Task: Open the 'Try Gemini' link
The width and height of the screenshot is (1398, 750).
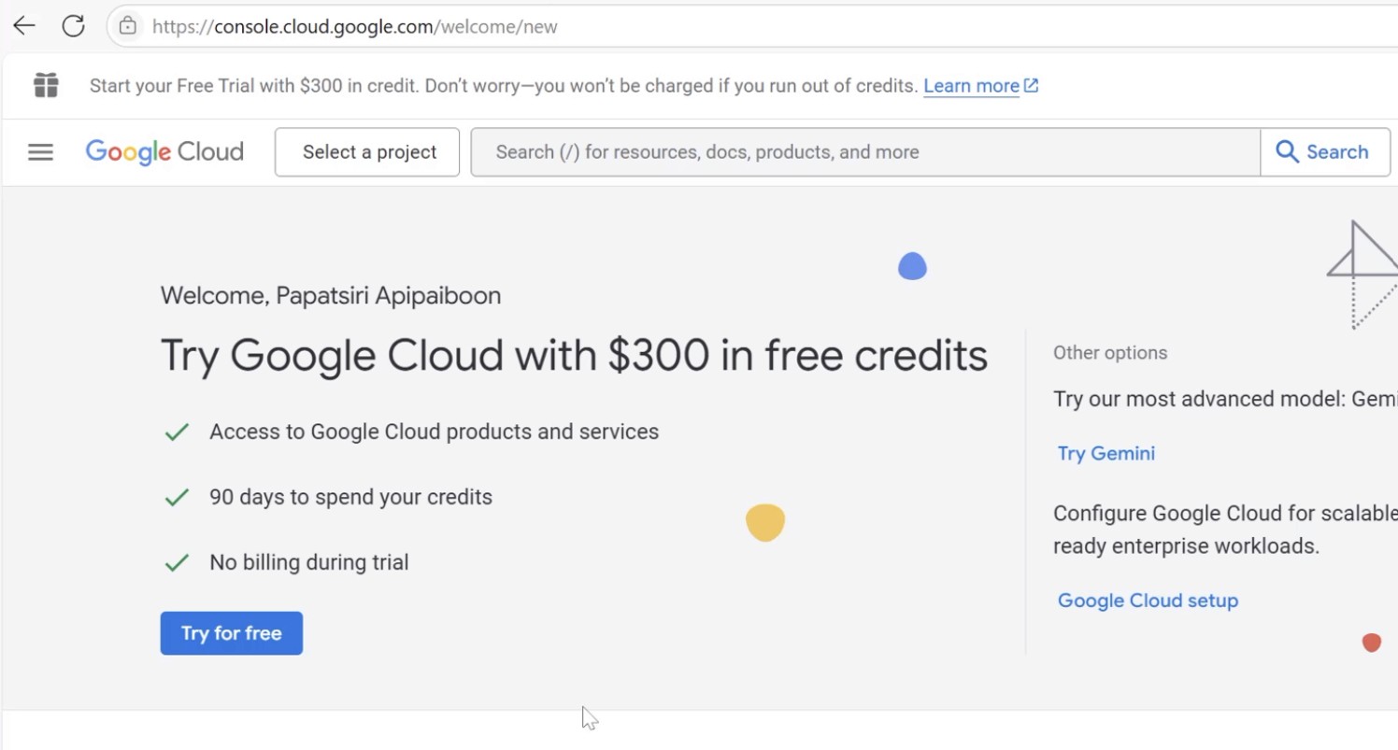Action: click(1106, 454)
